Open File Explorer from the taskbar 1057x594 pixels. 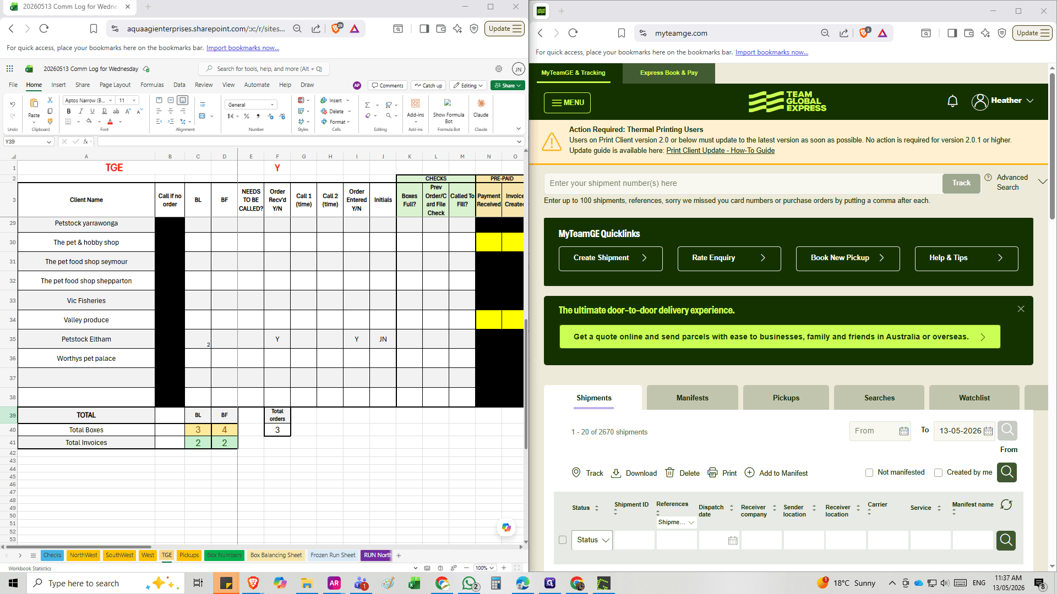(x=307, y=583)
